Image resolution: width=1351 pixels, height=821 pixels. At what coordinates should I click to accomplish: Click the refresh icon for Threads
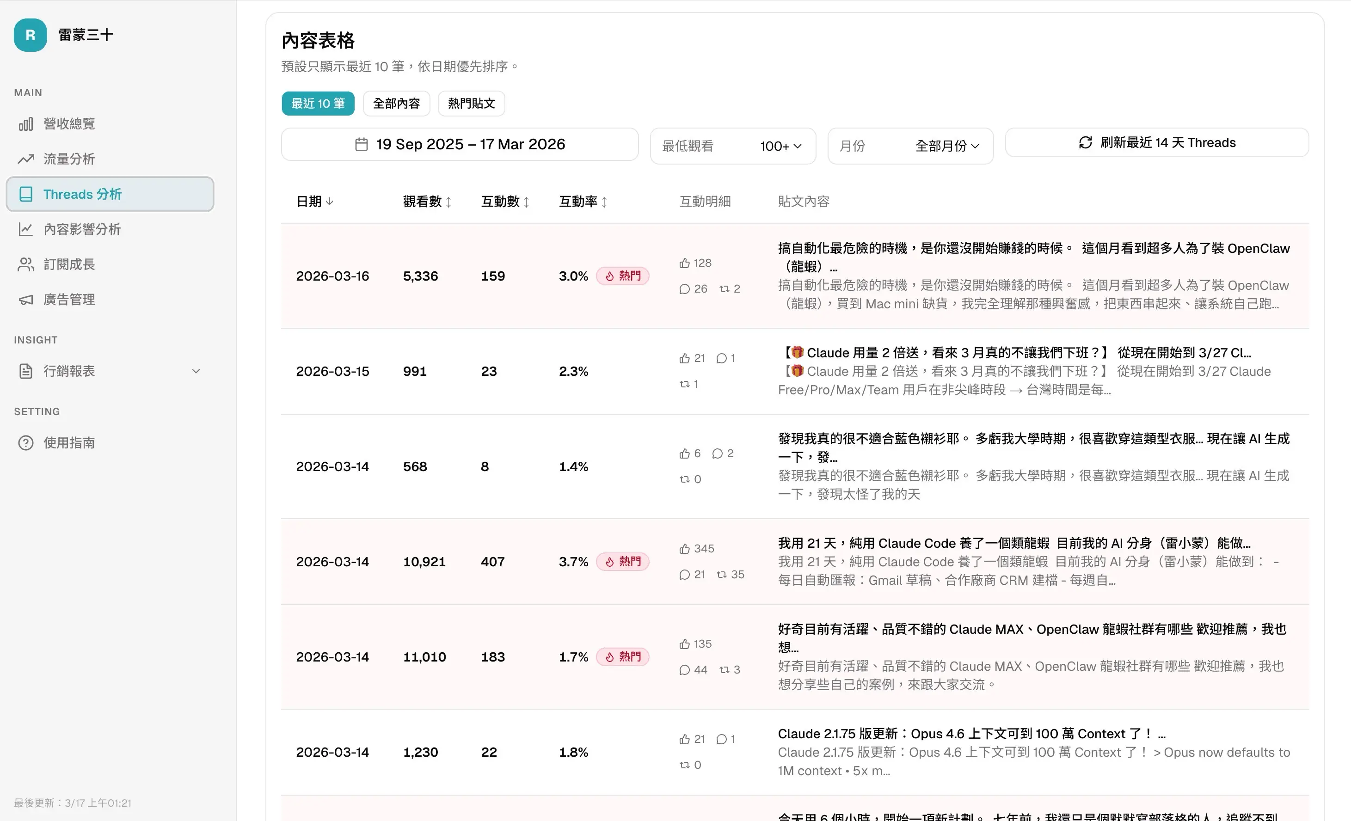tap(1085, 142)
